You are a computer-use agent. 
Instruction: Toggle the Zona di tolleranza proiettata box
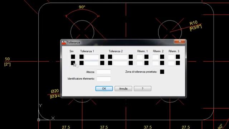[x=162, y=72]
